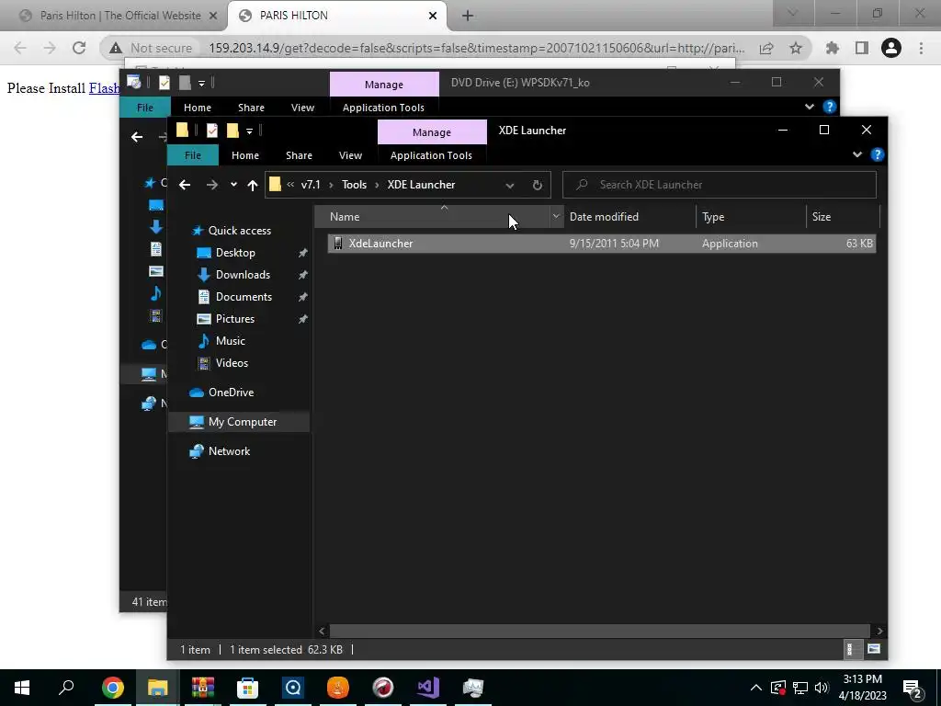The image size is (941, 706).
Task: Select Documents in navigation pane
Action: click(244, 297)
